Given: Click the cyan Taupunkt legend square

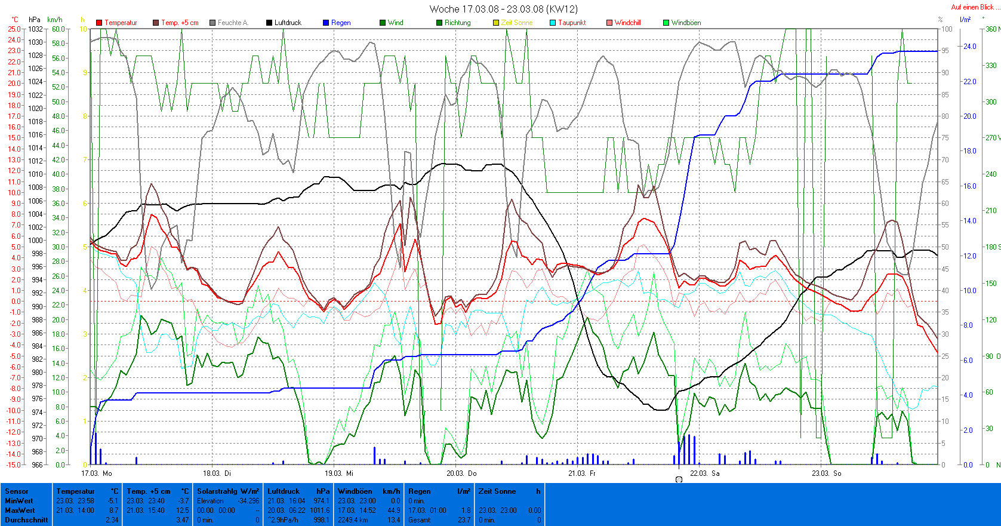Looking at the screenshot, I should point(553,23).
